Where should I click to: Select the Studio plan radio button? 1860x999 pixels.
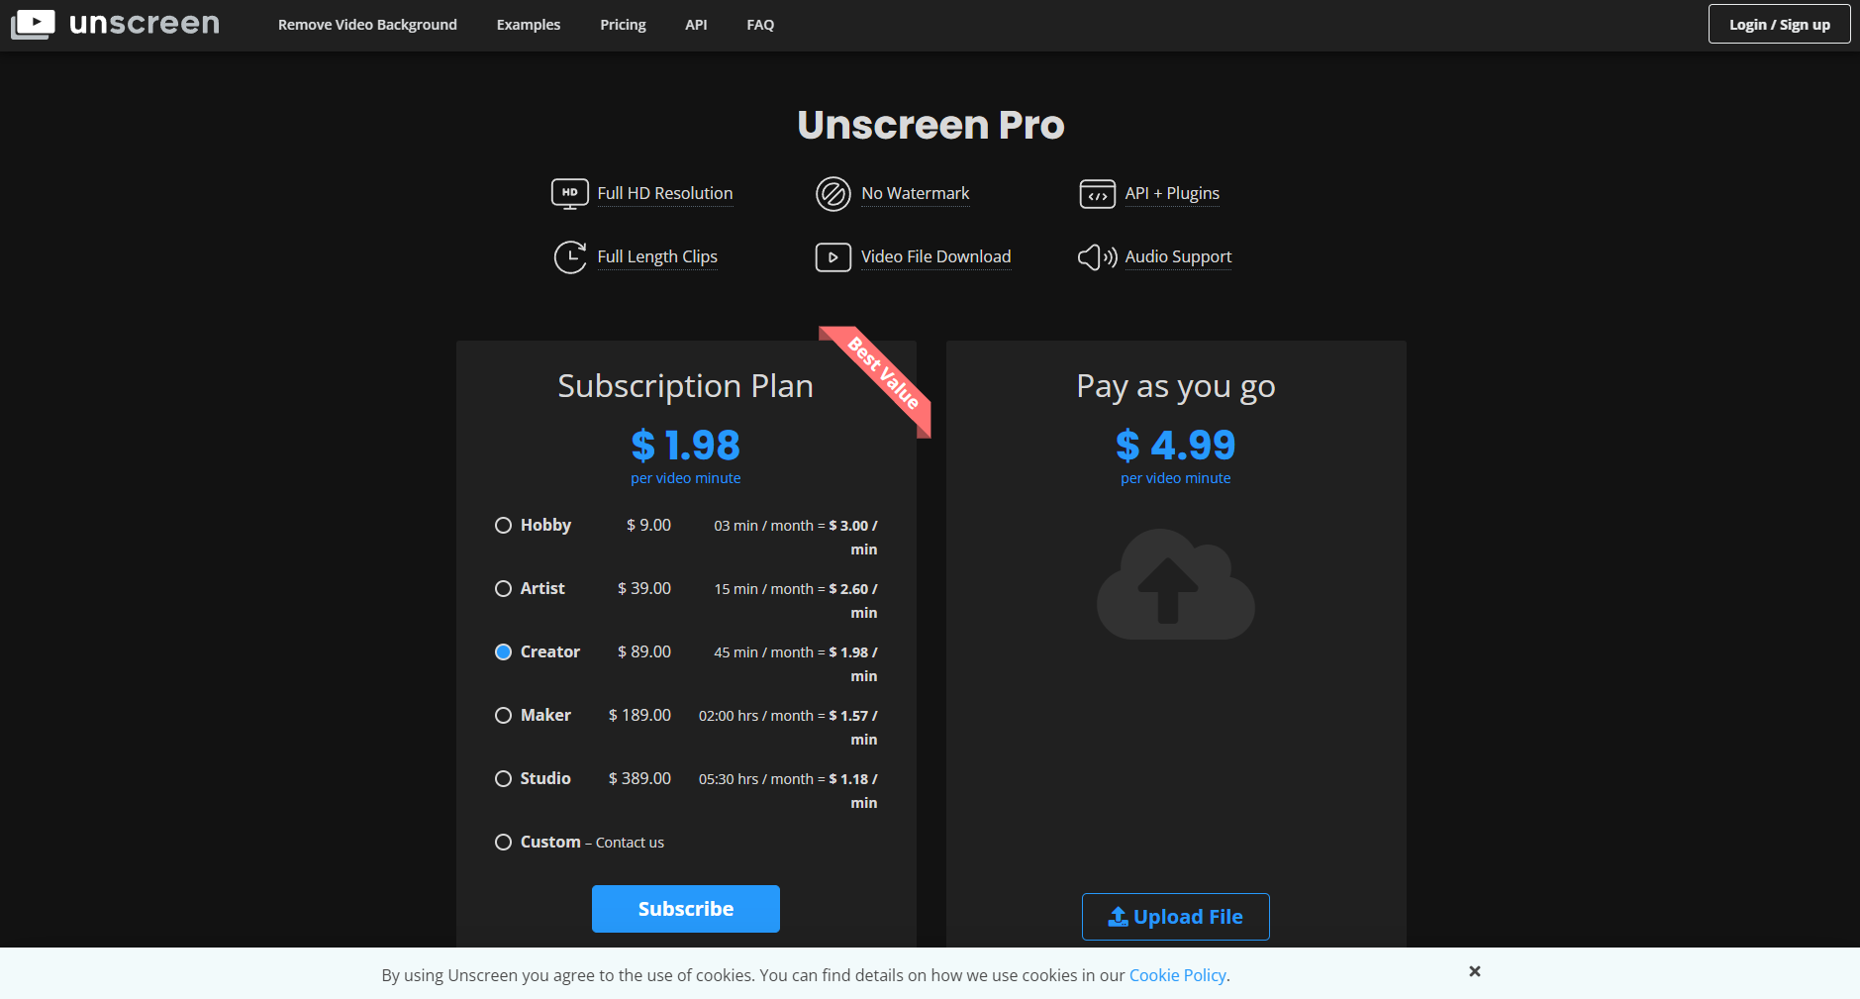(503, 778)
